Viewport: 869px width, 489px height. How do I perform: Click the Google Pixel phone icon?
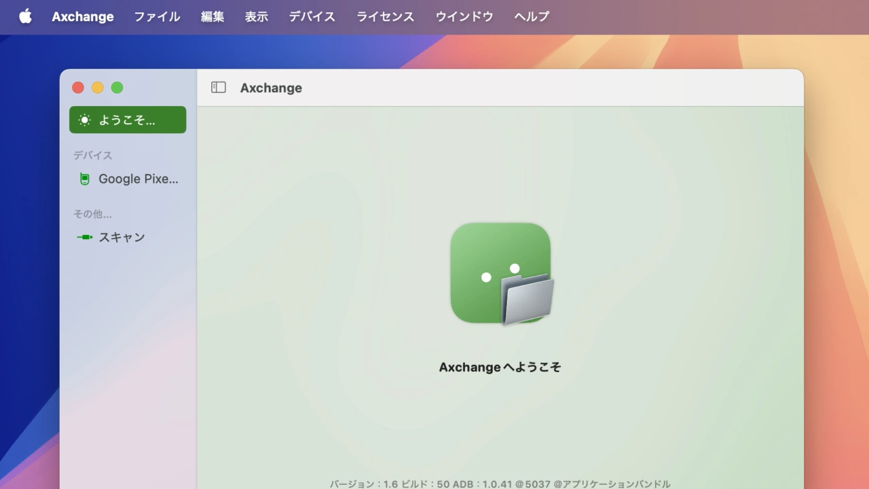[x=84, y=179]
